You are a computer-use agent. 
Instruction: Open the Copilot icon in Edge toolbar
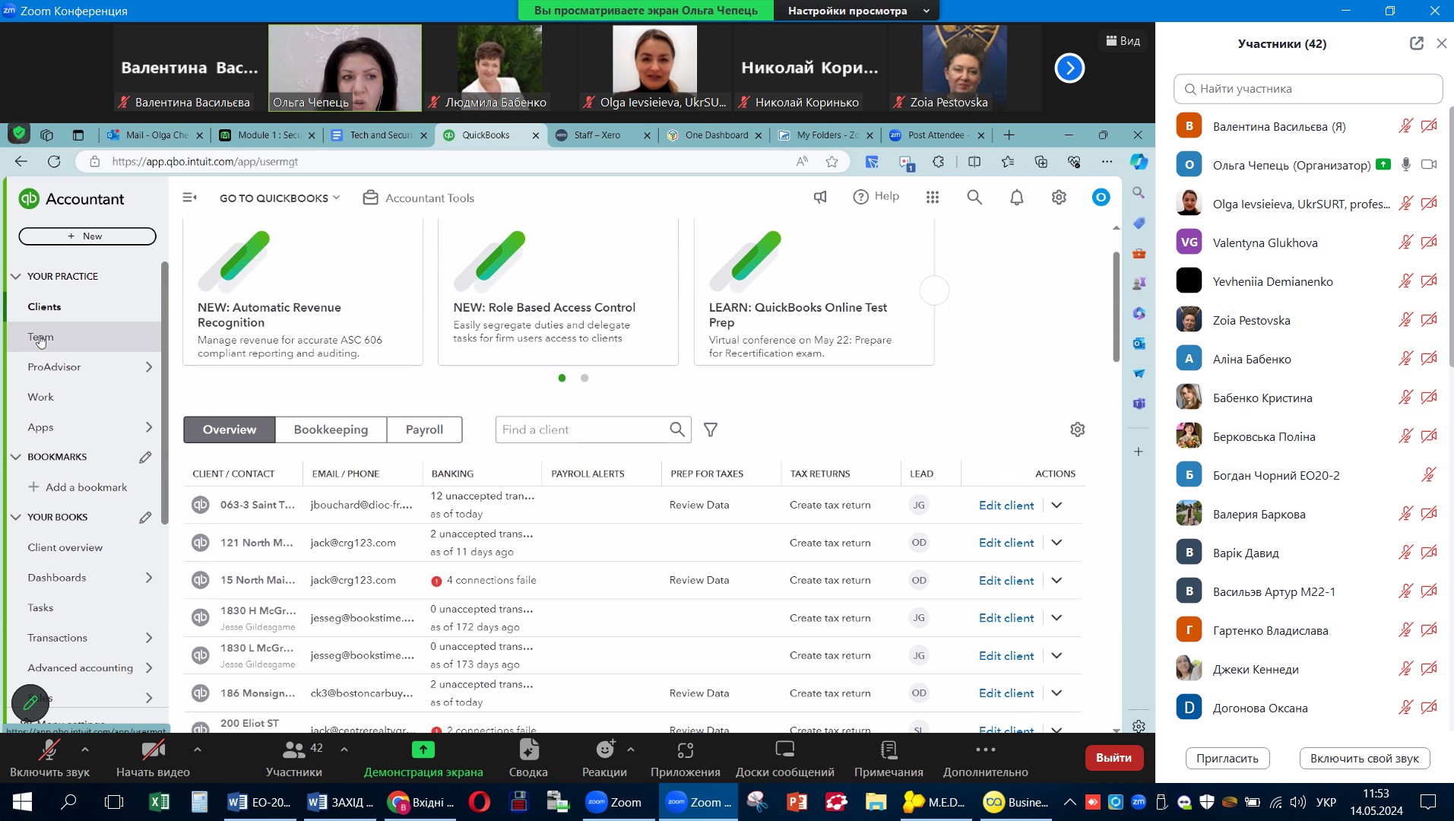tap(1139, 162)
